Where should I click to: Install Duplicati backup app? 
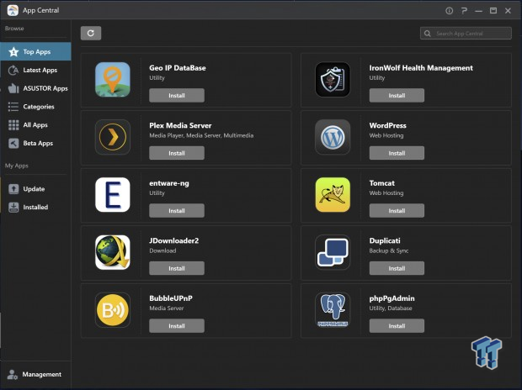tap(397, 268)
